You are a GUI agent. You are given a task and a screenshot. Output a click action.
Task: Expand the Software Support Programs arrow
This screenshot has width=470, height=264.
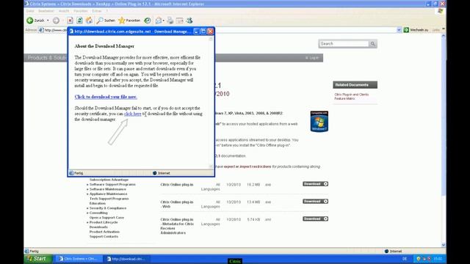click(x=87, y=185)
